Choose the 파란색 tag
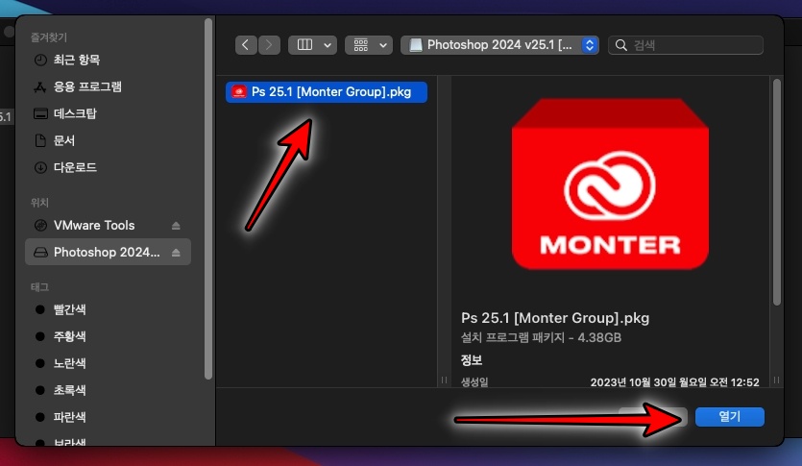This screenshot has width=802, height=466. (69, 417)
